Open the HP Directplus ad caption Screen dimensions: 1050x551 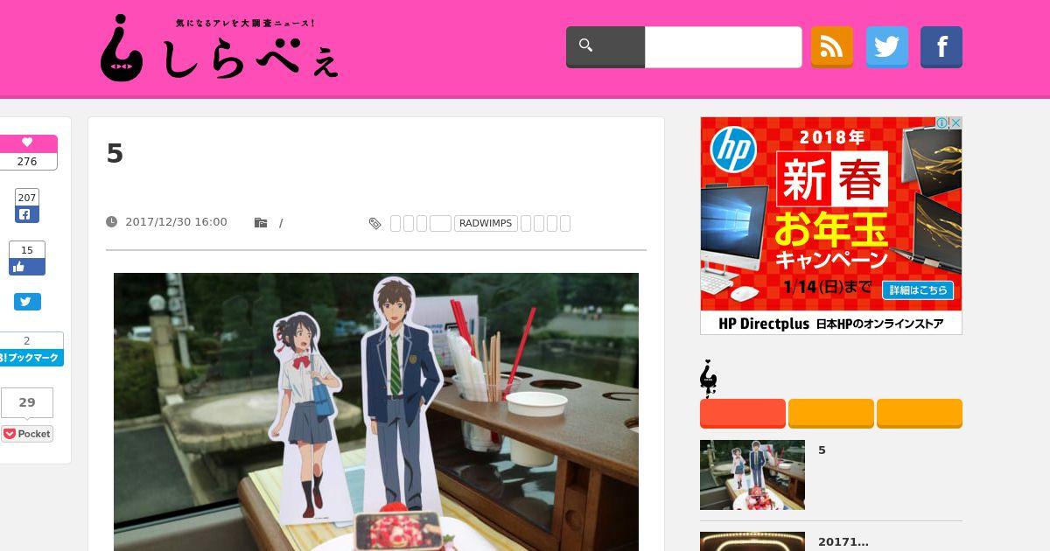(x=831, y=324)
